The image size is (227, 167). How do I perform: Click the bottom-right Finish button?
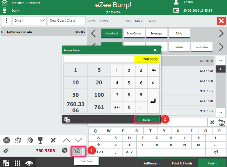coord(212,163)
